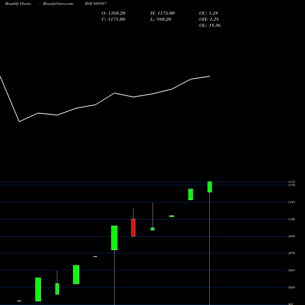Click the 1175 price axis label
Image resolution: width=305 pixels, height=305 pixels.
(x=292, y=182)
